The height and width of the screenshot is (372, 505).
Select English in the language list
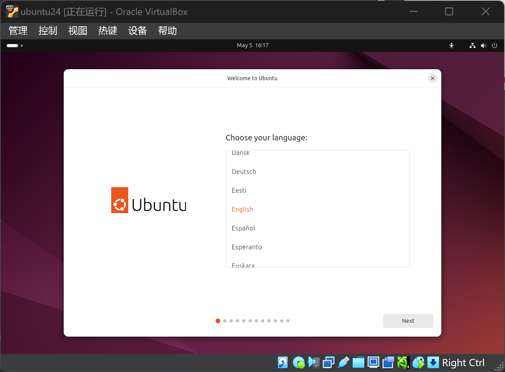(x=318, y=209)
